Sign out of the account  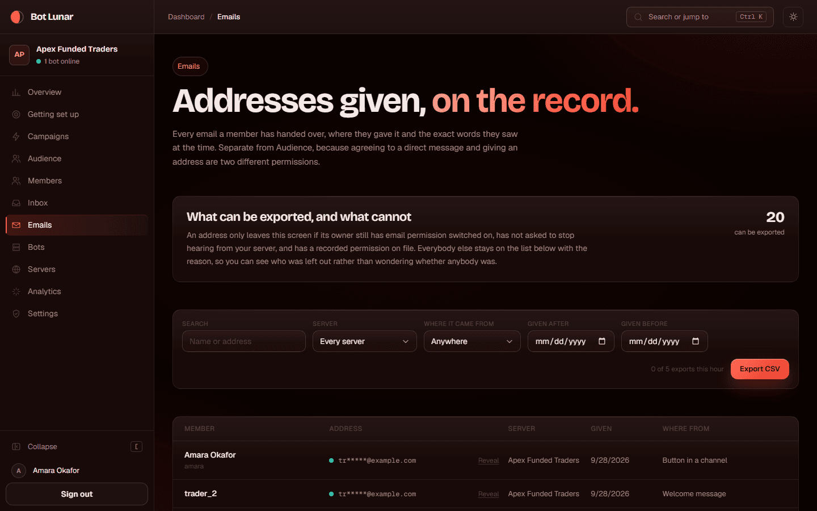[x=77, y=494]
